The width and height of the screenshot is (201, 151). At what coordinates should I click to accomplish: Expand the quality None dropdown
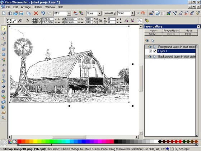[99, 13]
